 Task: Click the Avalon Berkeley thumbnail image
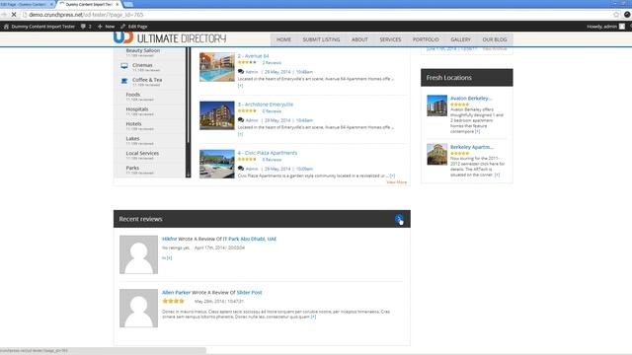436,106
